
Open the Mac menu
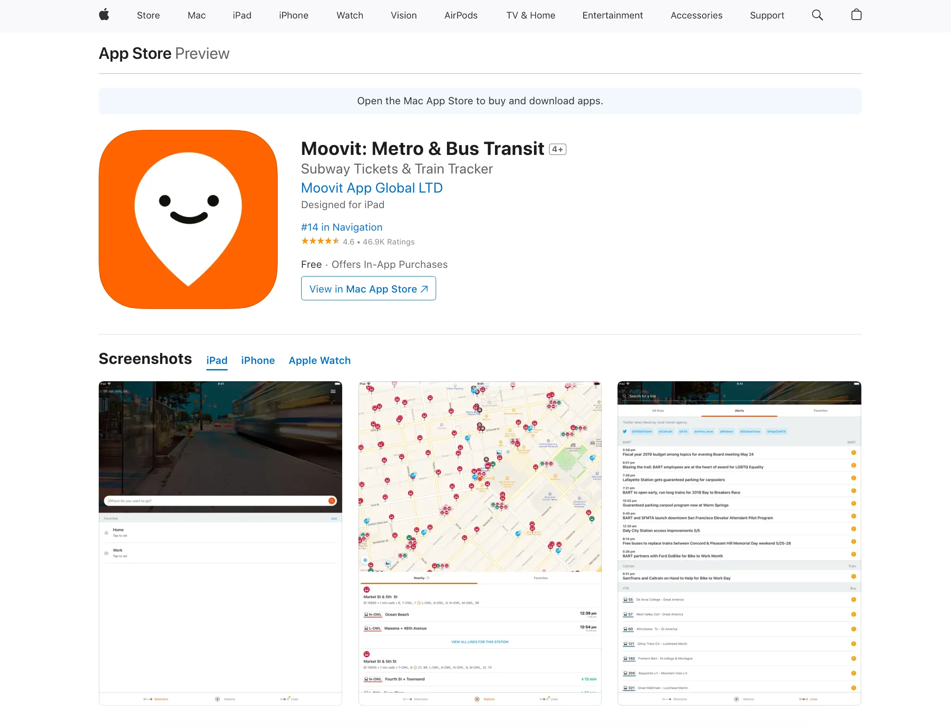(196, 15)
